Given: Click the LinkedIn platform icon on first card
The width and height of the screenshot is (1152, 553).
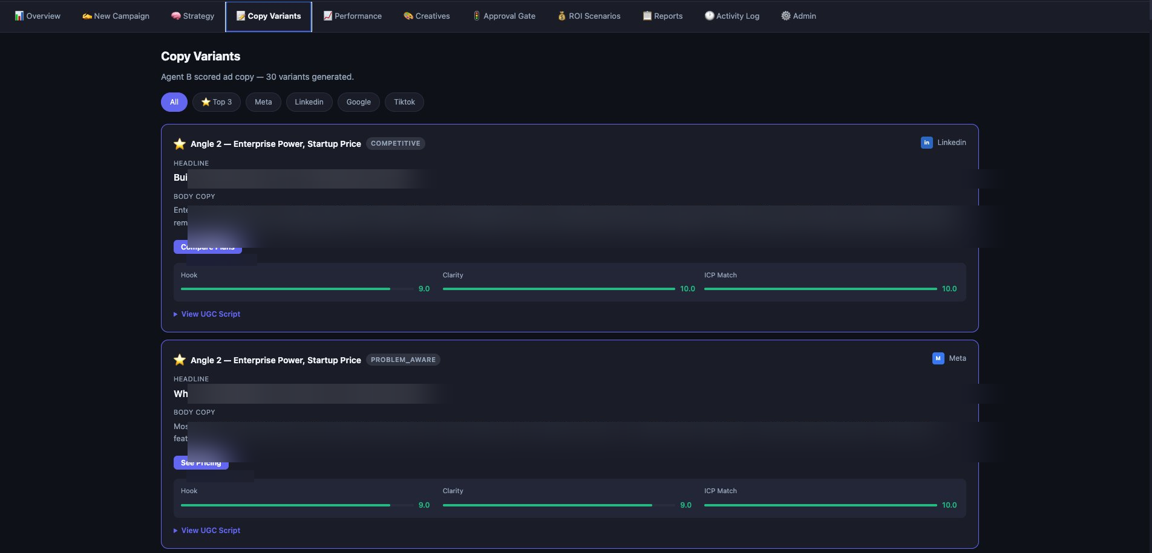Looking at the screenshot, I should 926,143.
